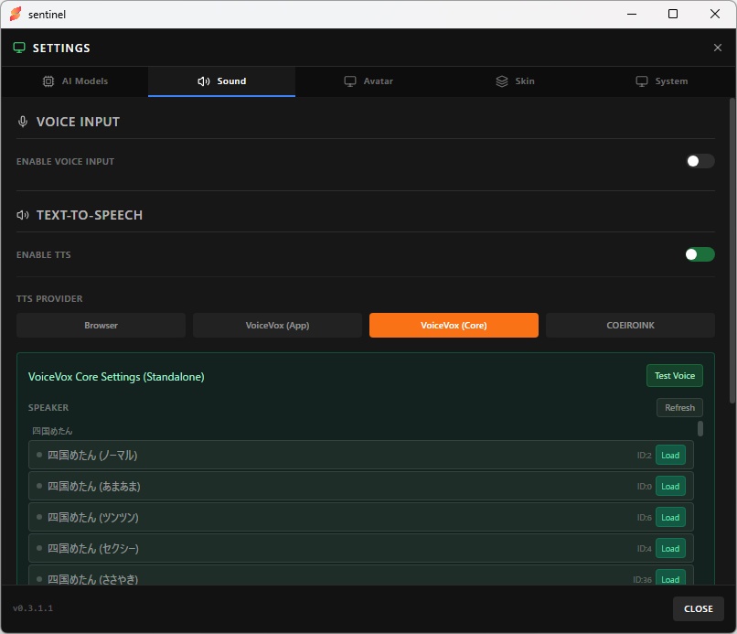Click the microphone icon beside Voice Input
Screen dimensions: 737x634
click(23, 122)
